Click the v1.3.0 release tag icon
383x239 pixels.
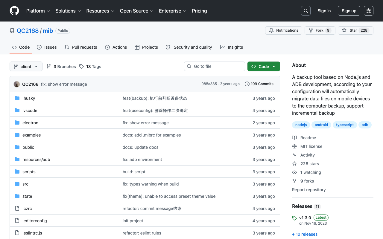pyautogui.click(x=294, y=218)
